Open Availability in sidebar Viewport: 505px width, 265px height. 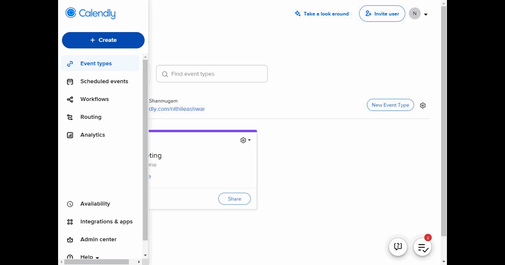point(100,204)
